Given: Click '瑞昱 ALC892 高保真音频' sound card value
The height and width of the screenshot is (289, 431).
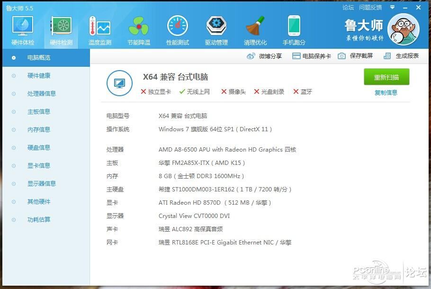Looking at the screenshot, I should (x=190, y=229).
